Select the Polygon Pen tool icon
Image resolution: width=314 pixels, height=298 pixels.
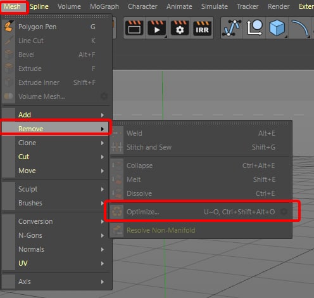9,27
